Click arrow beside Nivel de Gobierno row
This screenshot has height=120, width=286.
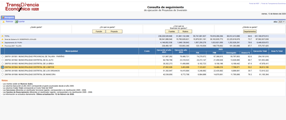(x=3, y=39)
